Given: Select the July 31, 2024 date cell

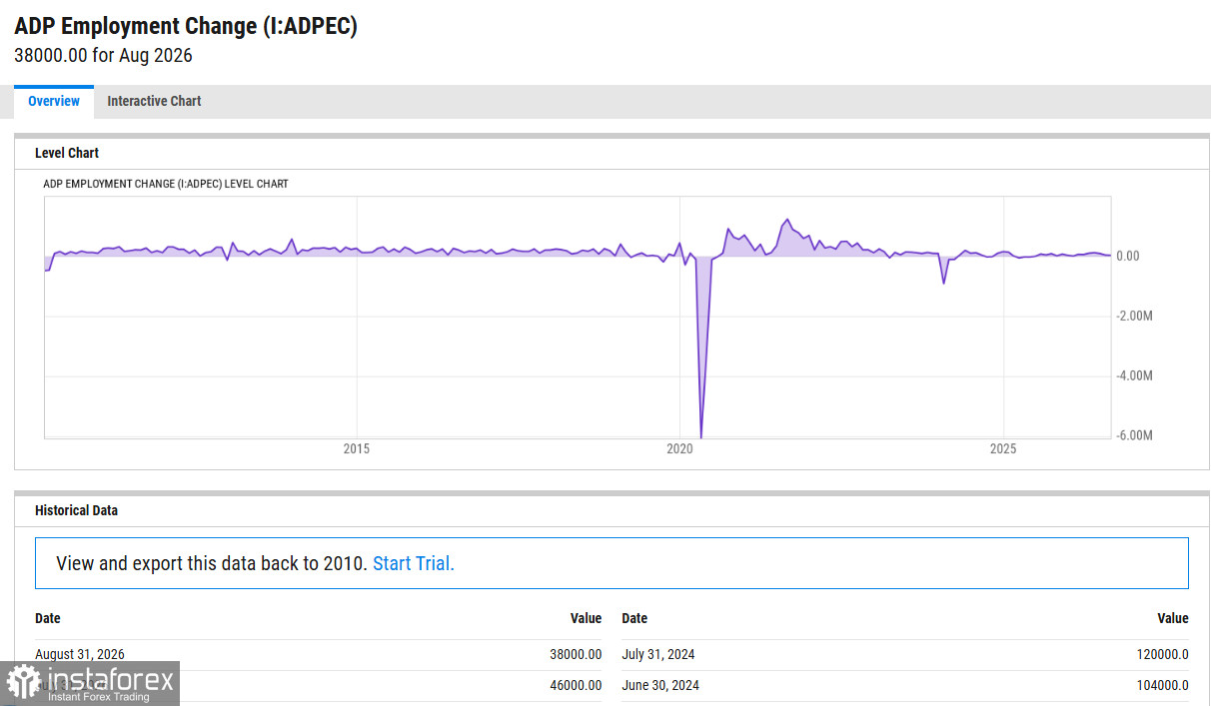Looking at the screenshot, I should click(x=658, y=654).
